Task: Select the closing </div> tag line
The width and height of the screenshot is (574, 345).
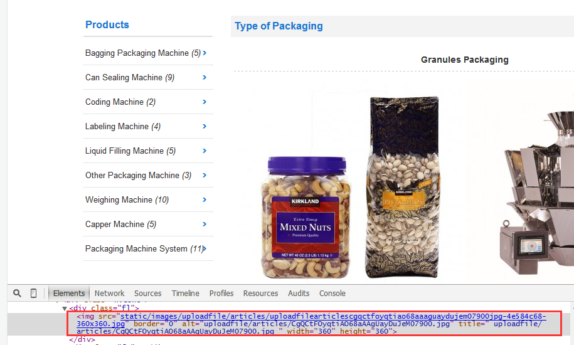Action: pos(82,339)
